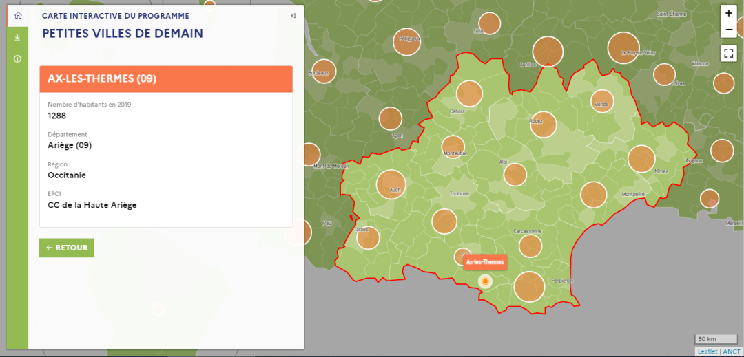This screenshot has height=357, width=744.
Task: Click the Valence city label on map
Action: [x=700, y=63]
